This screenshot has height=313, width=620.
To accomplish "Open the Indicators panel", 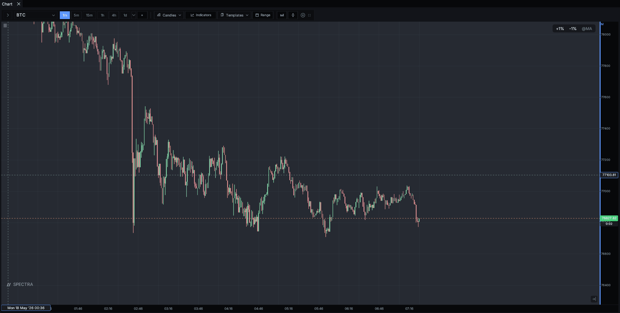I will click(x=201, y=15).
